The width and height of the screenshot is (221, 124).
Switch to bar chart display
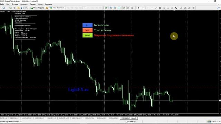pos(124,8)
